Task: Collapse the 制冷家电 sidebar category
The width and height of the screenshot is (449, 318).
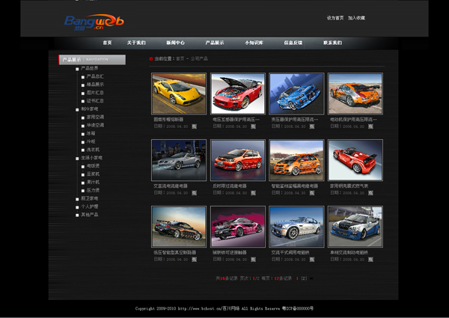Action: pyautogui.click(x=89, y=109)
